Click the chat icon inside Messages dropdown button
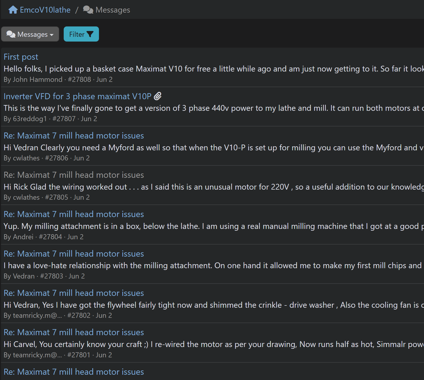This screenshot has height=380, width=424. [x=11, y=34]
